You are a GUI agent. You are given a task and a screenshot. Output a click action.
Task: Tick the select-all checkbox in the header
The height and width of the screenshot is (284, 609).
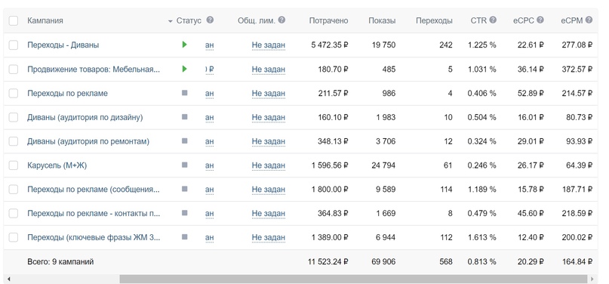pos(14,20)
